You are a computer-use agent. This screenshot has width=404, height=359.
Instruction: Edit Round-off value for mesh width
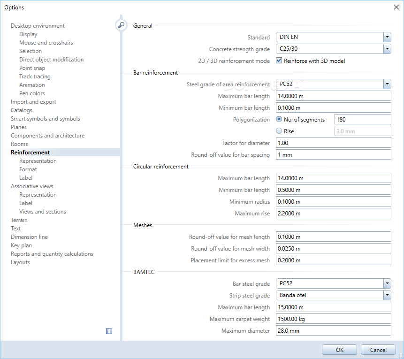(334, 248)
